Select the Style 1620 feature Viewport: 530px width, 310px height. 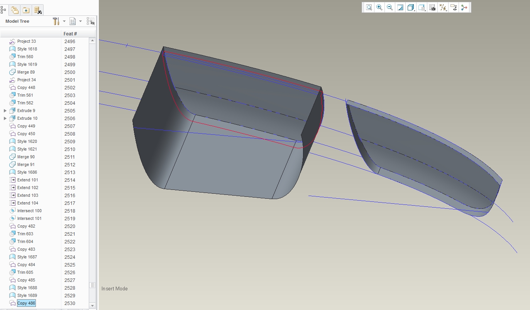[27, 141]
